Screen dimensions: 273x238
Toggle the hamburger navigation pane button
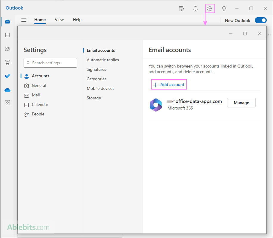coord(24,20)
